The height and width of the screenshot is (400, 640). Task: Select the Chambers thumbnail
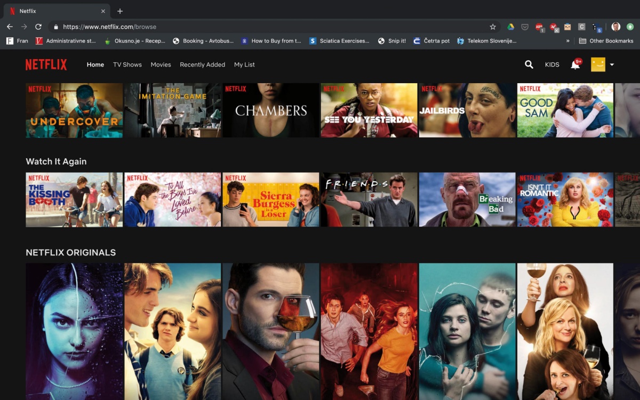click(x=271, y=110)
